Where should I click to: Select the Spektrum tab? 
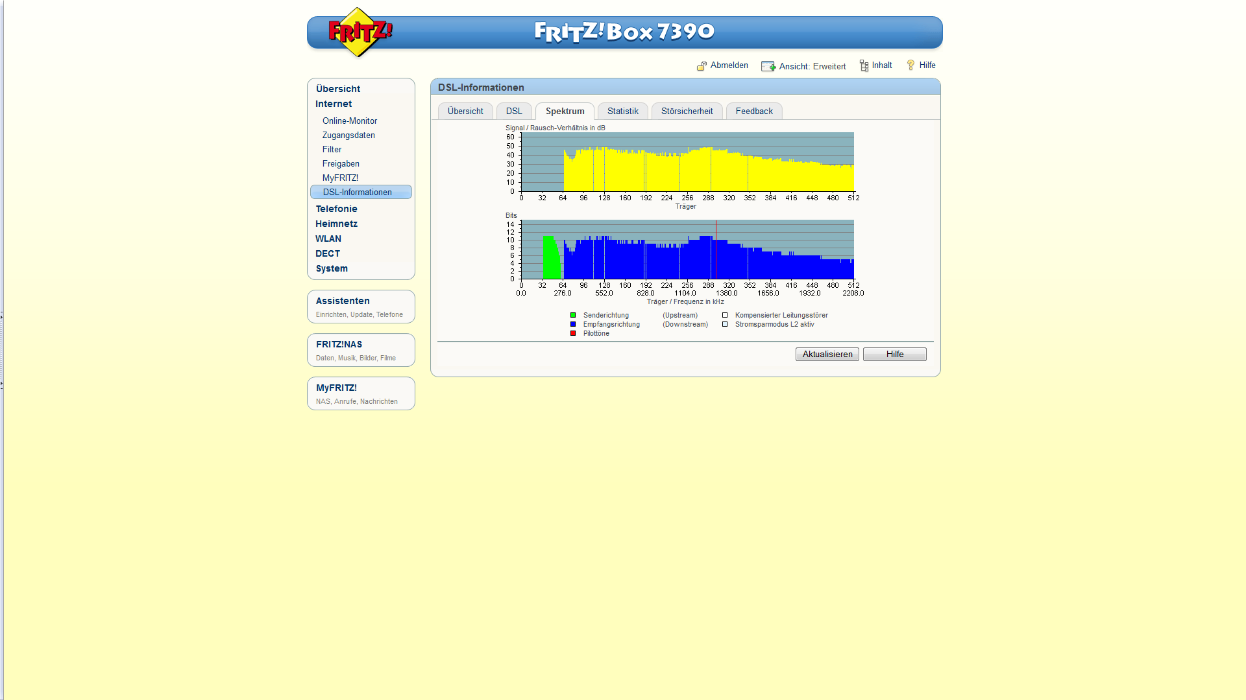click(565, 111)
